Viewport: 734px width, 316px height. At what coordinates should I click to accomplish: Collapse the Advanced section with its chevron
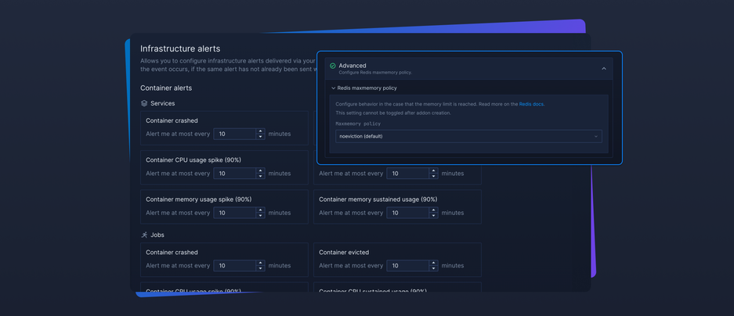pyautogui.click(x=604, y=69)
